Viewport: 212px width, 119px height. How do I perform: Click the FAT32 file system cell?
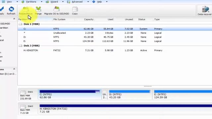[57, 50]
